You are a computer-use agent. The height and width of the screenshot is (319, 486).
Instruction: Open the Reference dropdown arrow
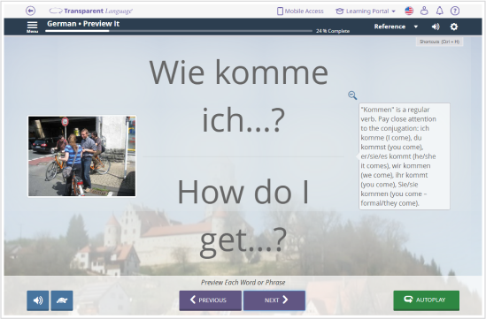[416, 27]
